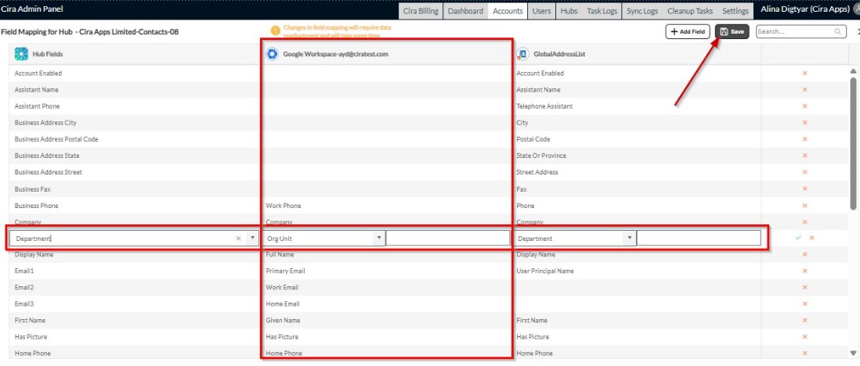Viewport: 860px width, 366px height.
Task: Open the Org Unit dropdown
Action: pos(378,238)
